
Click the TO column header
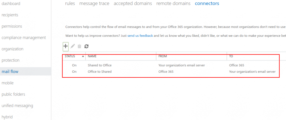(x=231, y=56)
